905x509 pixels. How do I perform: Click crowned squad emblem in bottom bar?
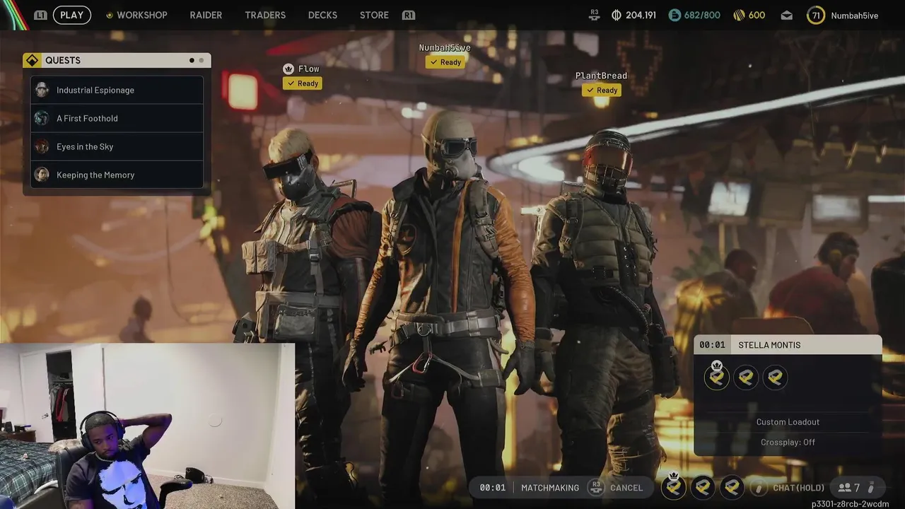coord(673,486)
